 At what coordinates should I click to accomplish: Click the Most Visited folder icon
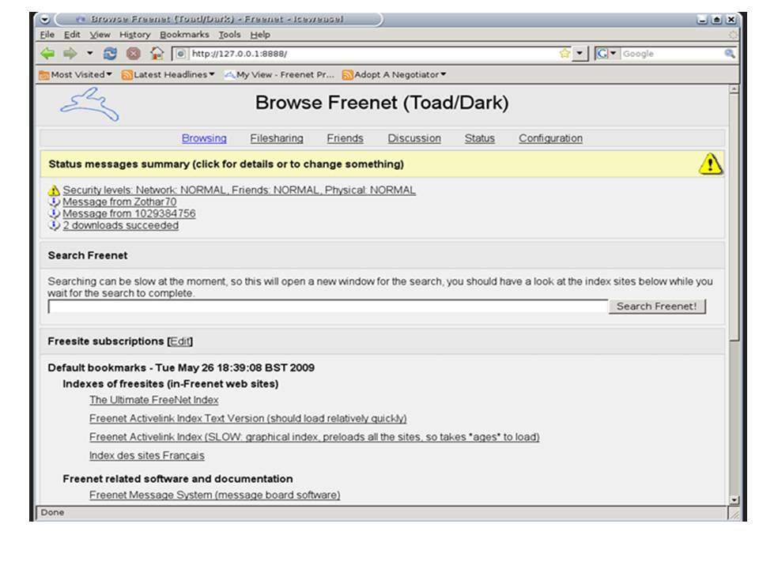[x=44, y=75]
